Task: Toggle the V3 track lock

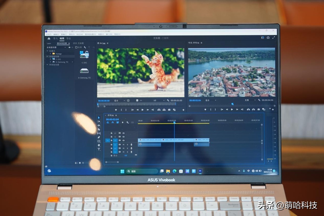Action: point(112,133)
